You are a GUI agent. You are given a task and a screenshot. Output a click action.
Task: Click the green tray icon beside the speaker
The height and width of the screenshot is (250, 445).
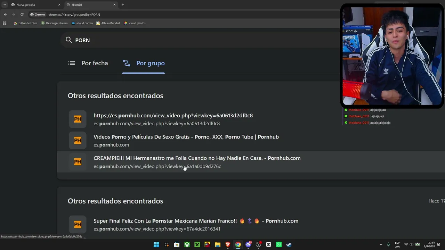[418, 244]
